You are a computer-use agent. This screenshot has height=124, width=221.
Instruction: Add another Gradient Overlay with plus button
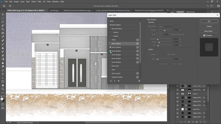(137, 77)
